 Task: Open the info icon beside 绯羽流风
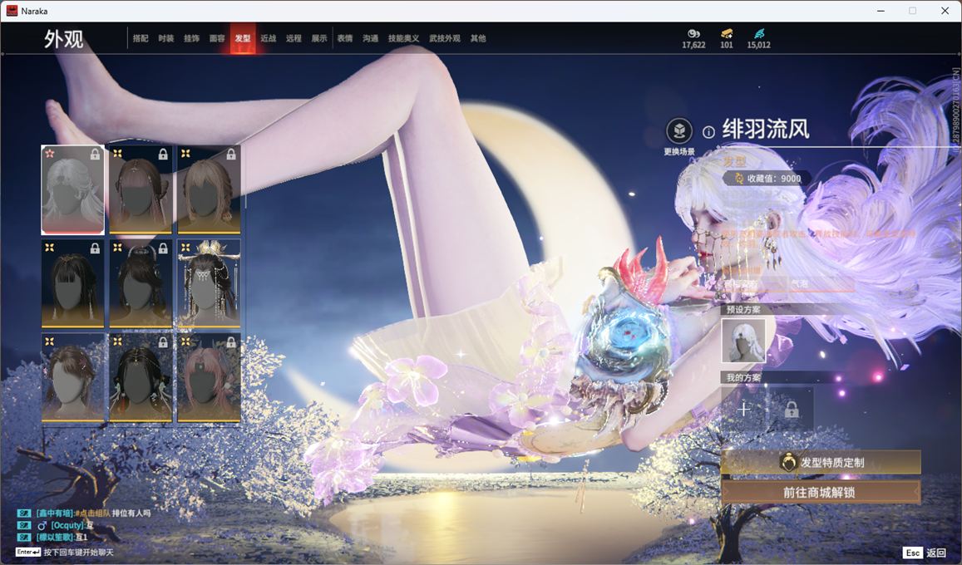(x=708, y=132)
